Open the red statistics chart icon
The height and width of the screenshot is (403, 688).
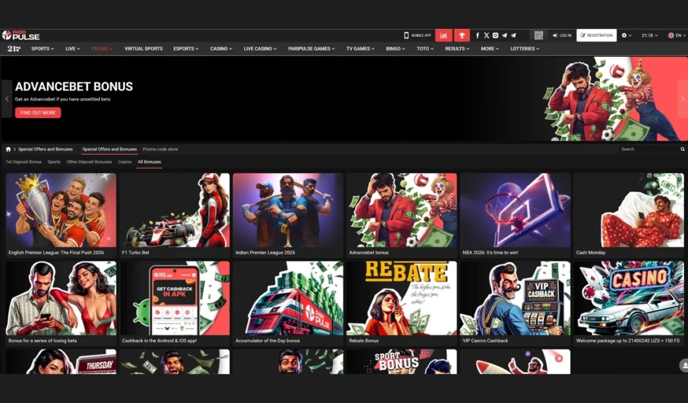point(443,36)
